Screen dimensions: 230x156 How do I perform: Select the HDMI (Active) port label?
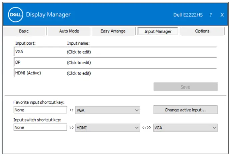click(28, 73)
